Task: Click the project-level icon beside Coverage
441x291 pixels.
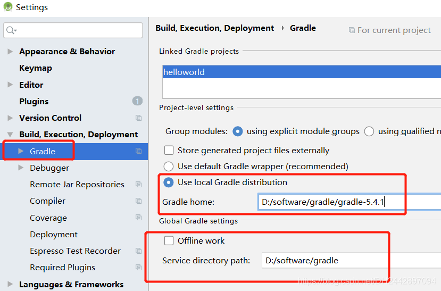Action: pos(138,218)
